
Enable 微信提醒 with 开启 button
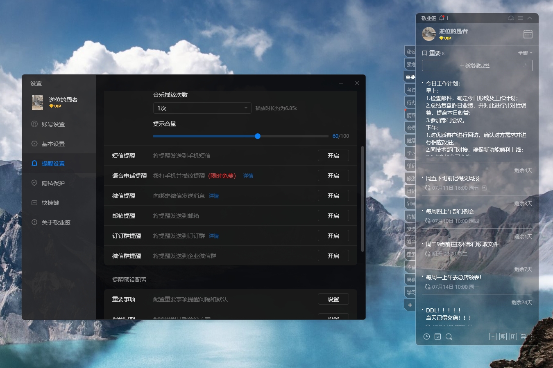(x=333, y=196)
